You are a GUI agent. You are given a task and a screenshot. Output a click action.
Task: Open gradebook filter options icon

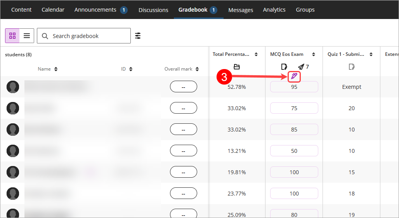pos(138,36)
